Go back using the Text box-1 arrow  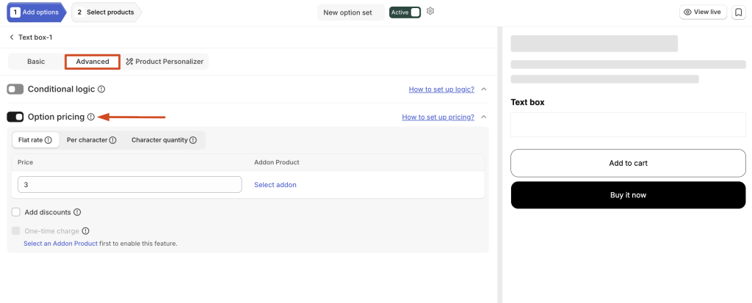coord(12,37)
